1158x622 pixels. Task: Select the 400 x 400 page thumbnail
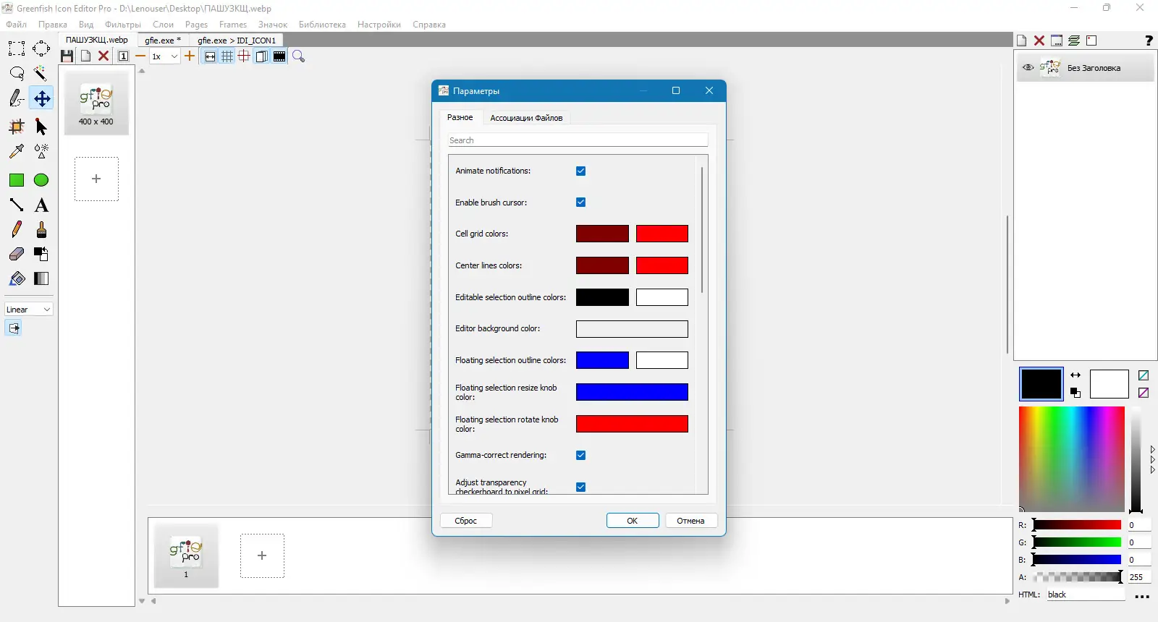click(96, 103)
